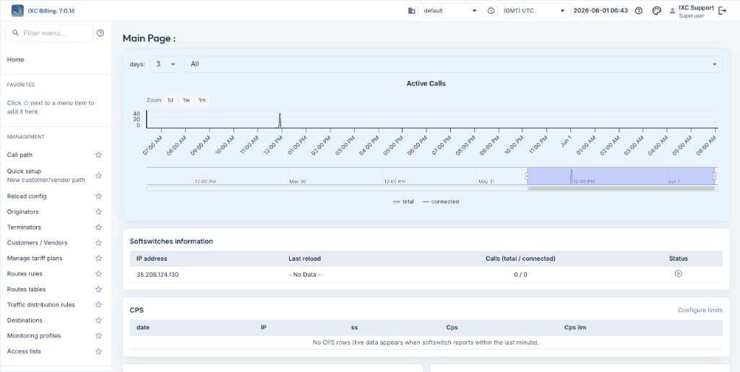
Task: Add Reload config to favorites star
Action: 98,196
